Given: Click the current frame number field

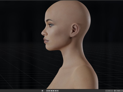Looking at the screenshot, I should pos(109,91).
